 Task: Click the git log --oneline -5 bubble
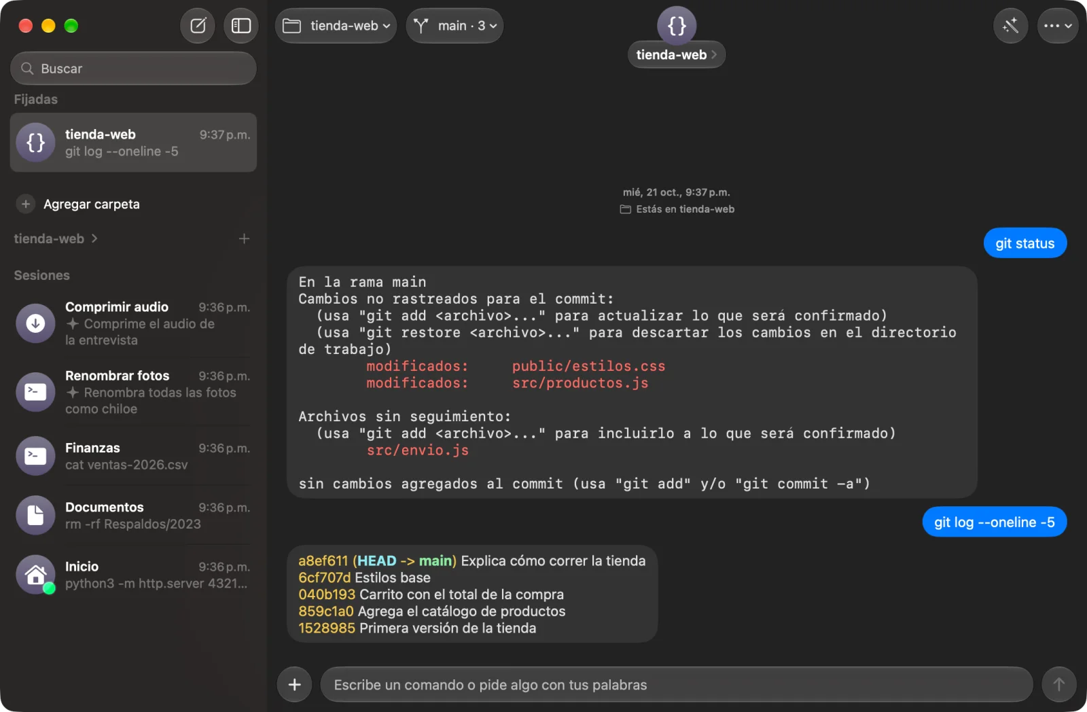(994, 522)
